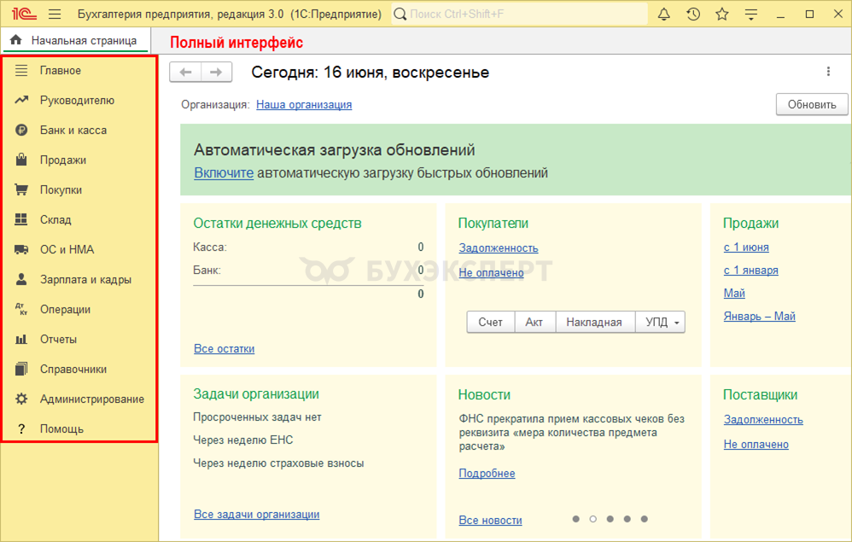Viewport: 852px width, 542px height.
Task: Click the Обновить button
Action: point(812,104)
